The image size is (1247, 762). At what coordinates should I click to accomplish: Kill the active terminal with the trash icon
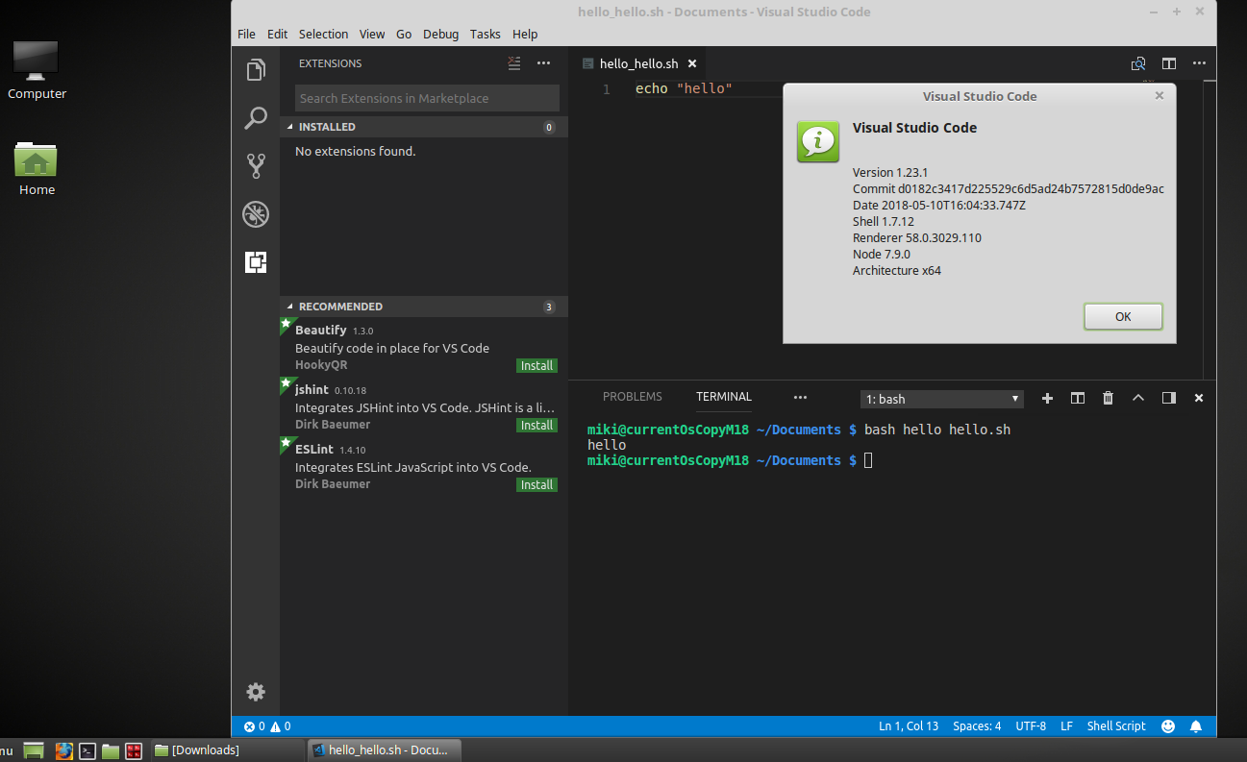(1108, 397)
